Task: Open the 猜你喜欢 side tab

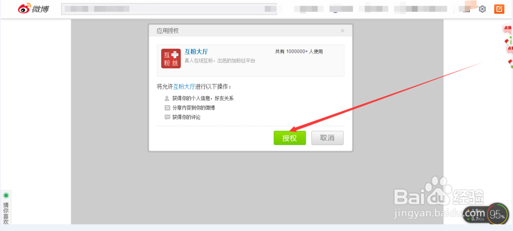Action: coord(6,207)
